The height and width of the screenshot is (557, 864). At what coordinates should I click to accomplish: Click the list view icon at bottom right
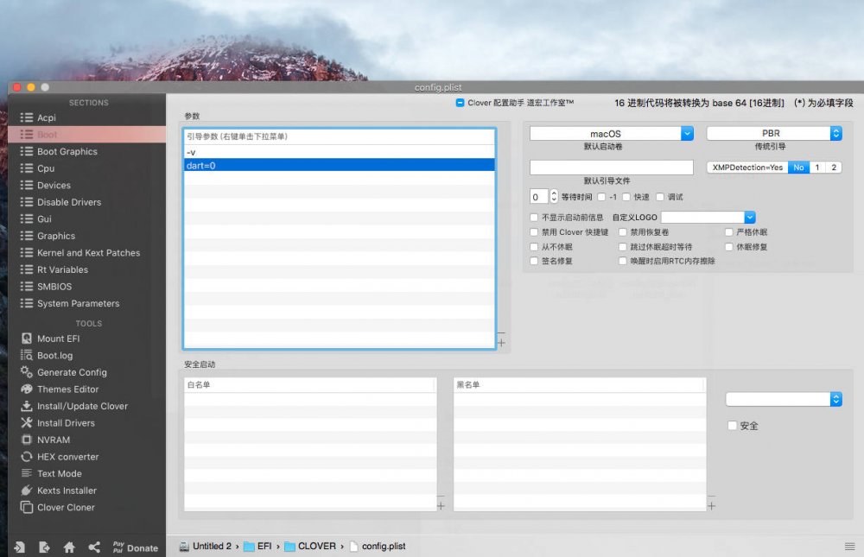849,547
